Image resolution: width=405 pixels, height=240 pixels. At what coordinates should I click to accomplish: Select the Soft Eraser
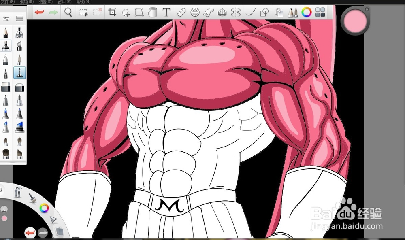[x=19, y=87]
